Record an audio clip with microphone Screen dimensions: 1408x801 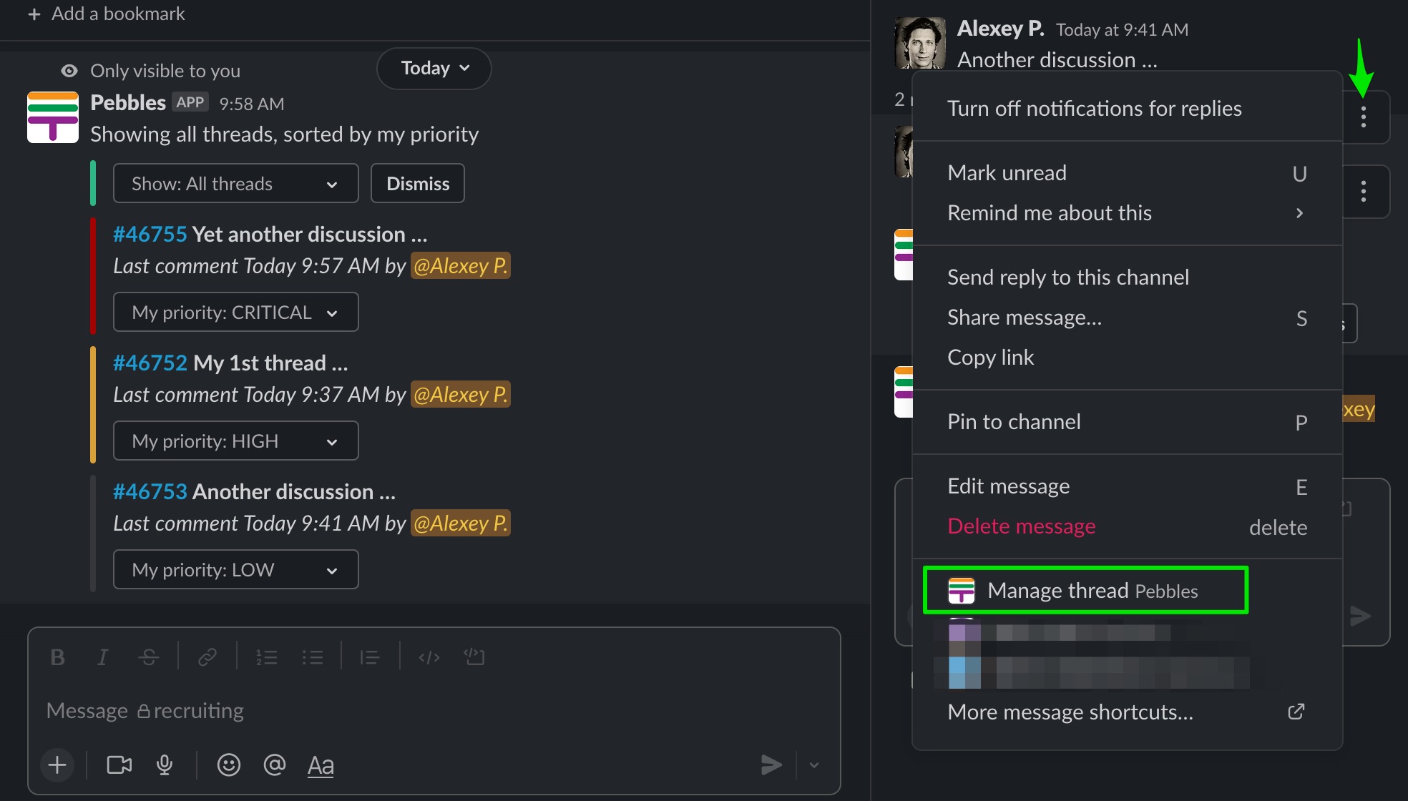coord(165,765)
